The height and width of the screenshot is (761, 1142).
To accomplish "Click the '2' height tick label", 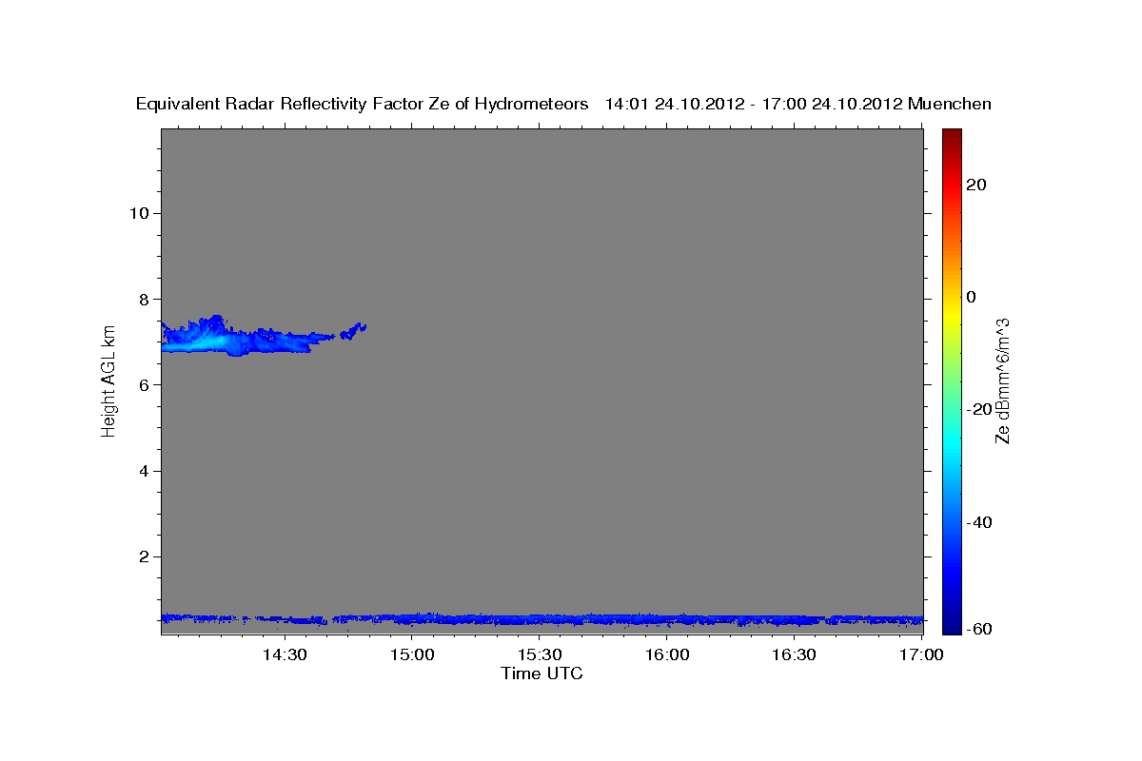I will coord(143,556).
